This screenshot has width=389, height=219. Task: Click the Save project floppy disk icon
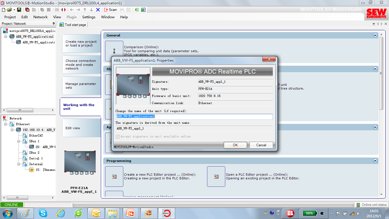click(x=19, y=10)
